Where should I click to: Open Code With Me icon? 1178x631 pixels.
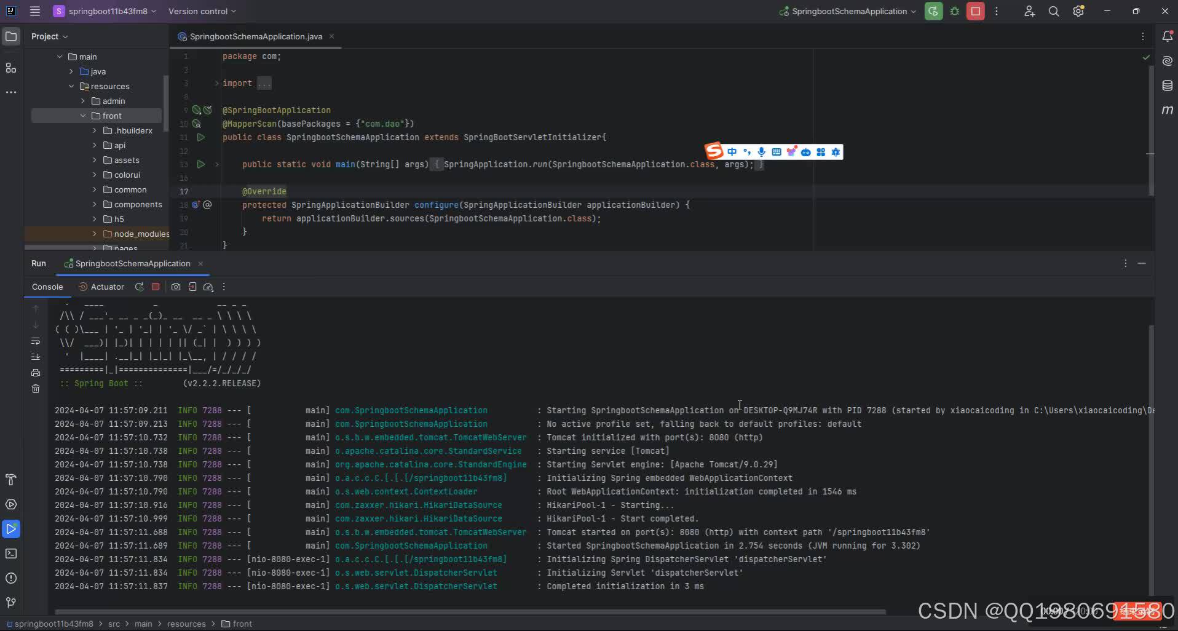click(x=1029, y=11)
